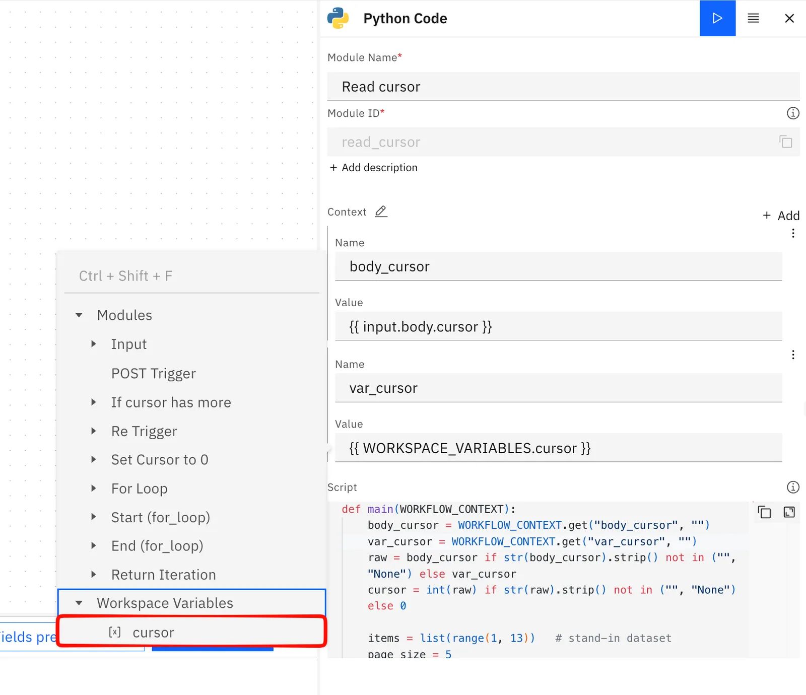806x695 pixels.
Task: Expand script editor to fullscreen
Action: coord(789,512)
